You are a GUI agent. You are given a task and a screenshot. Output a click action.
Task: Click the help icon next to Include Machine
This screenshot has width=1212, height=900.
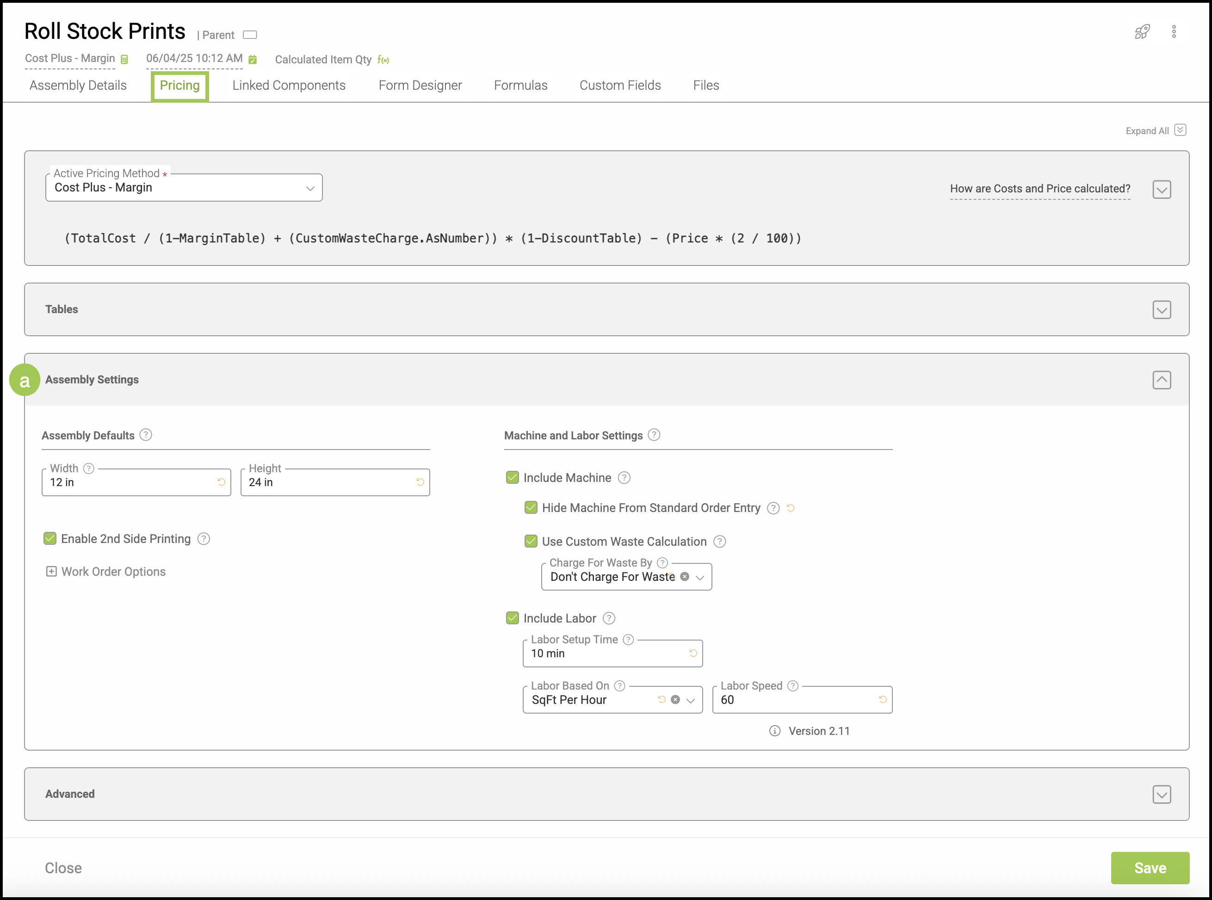(x=624, y=478)
